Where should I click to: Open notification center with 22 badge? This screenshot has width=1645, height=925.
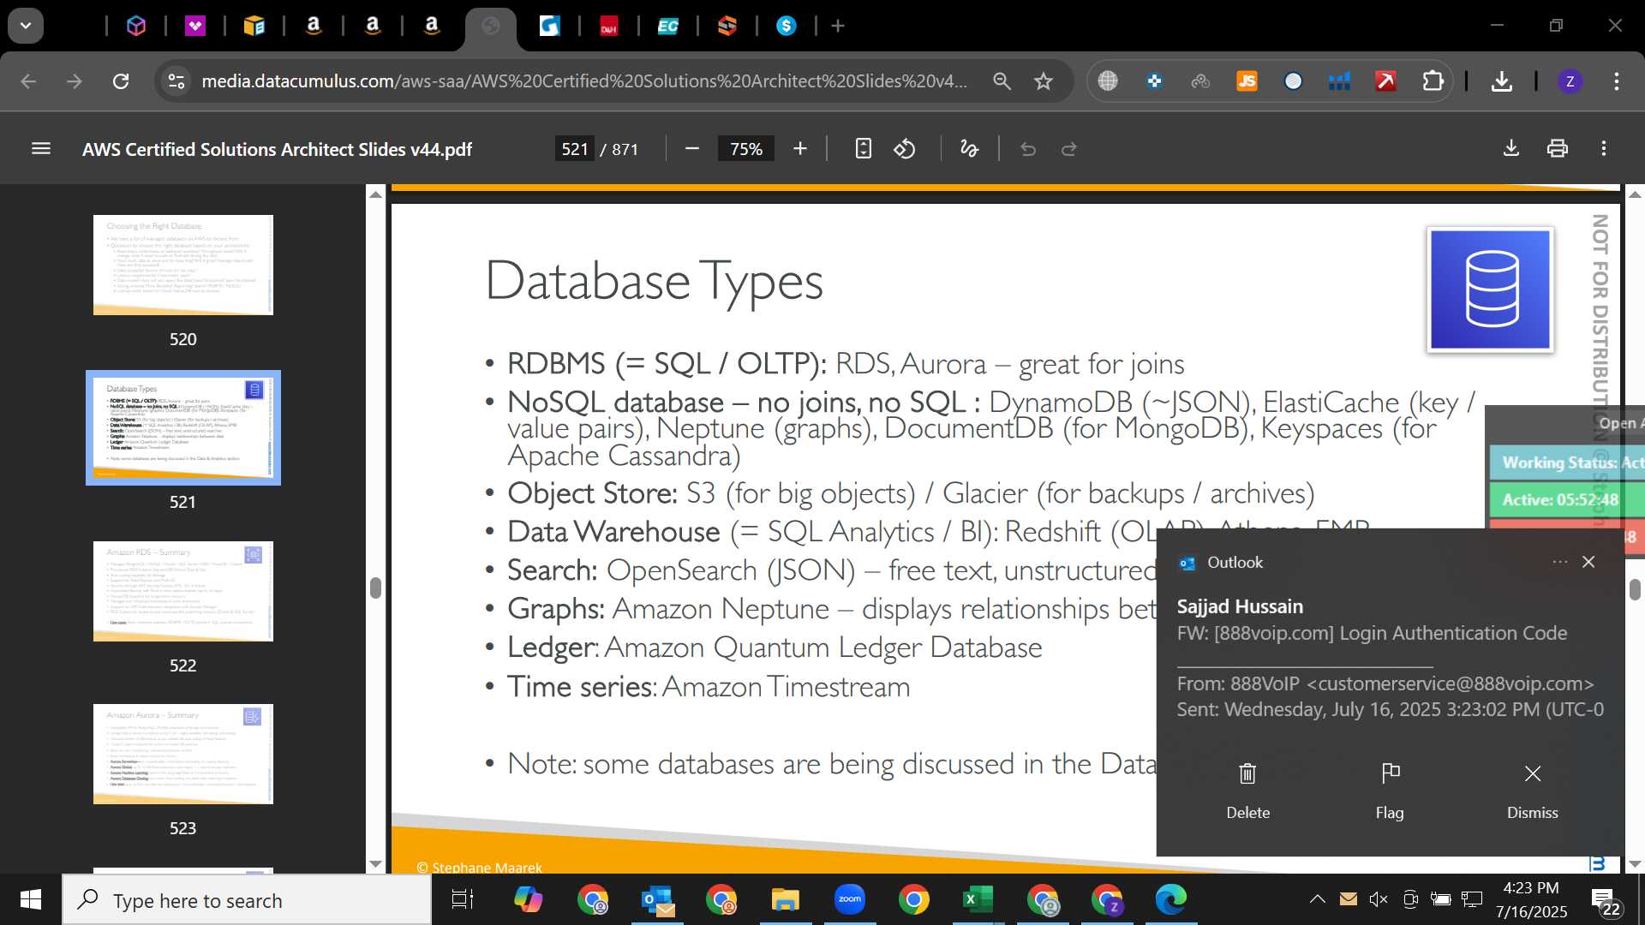[x=1605, y=901]
